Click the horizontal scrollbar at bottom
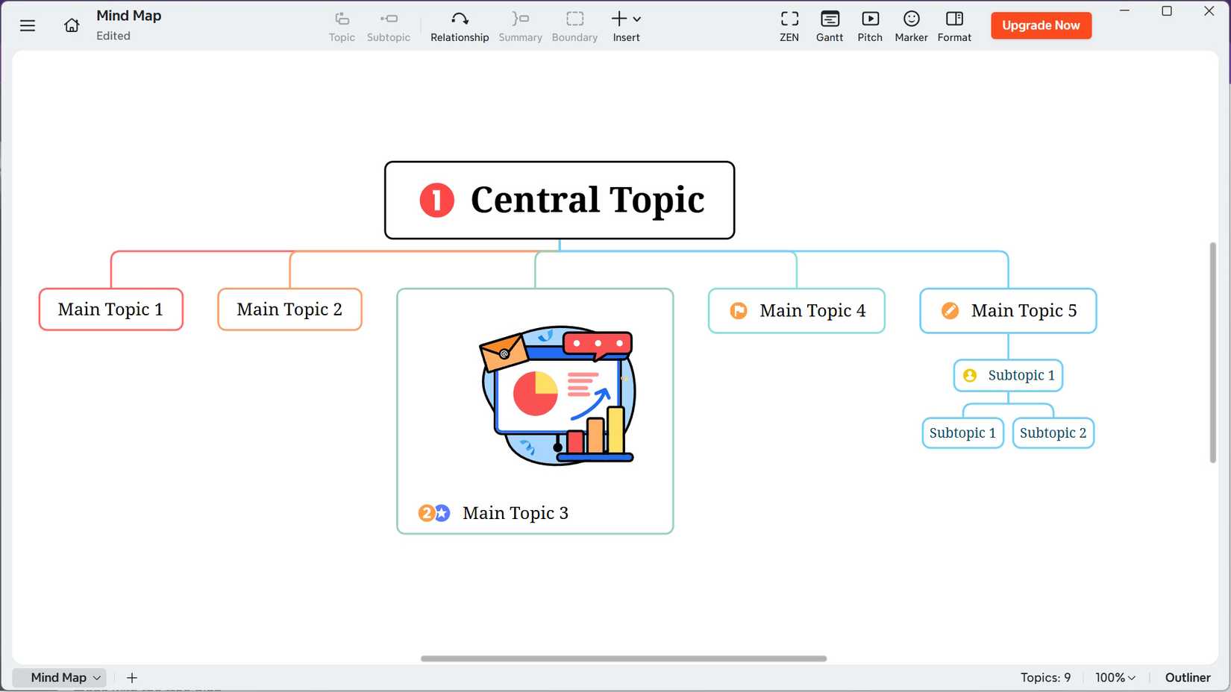1231x692 pixels. point(623,658)
